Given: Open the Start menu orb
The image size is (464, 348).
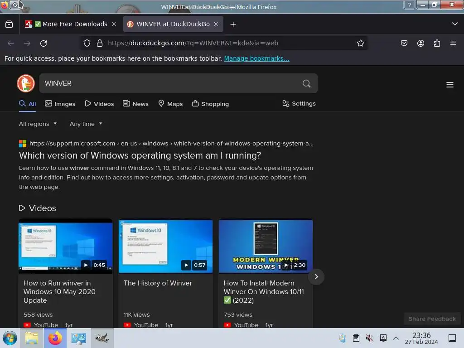Looking at the screenshot, I should pyautogui.click(x=10, y=338).
